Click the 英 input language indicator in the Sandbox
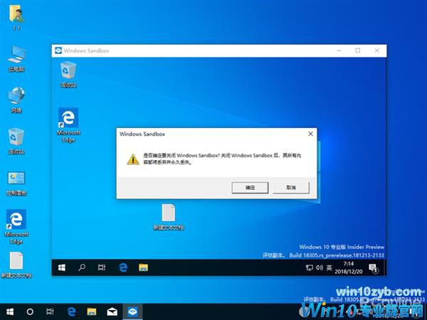The width and height of the screenshot is (427, 320). coord(330,268)
